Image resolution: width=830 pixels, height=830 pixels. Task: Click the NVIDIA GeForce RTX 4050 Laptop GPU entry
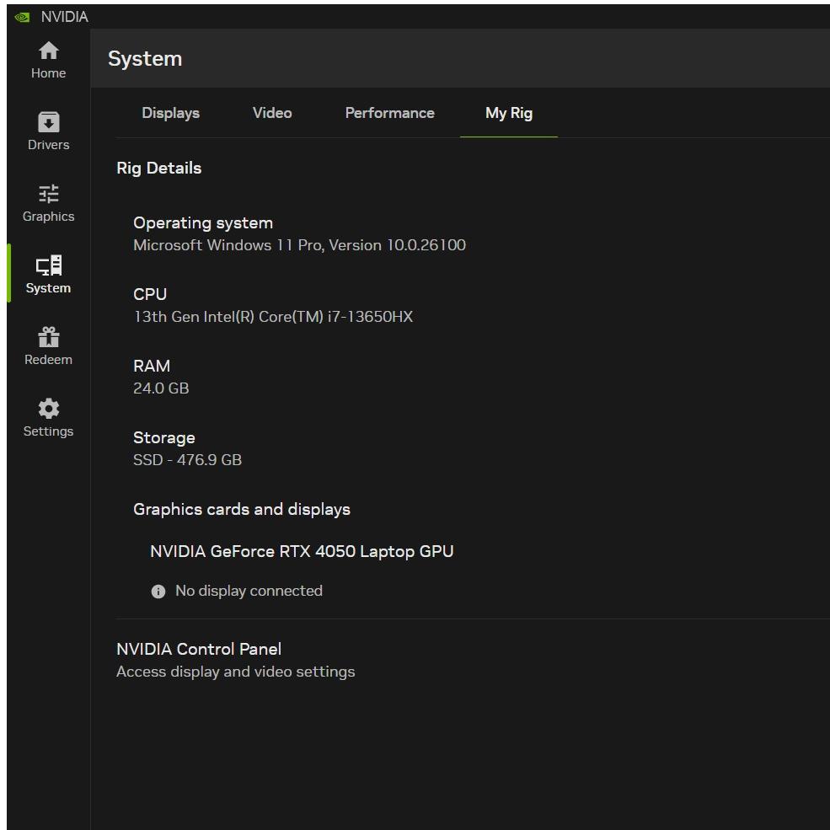coord(302,552)
